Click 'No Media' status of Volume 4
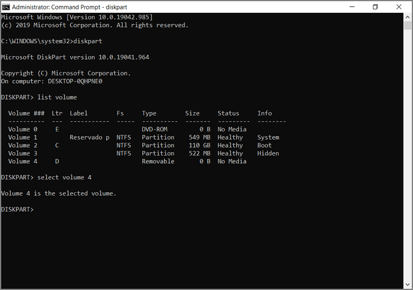This screenshot has width=413, height=290. pos(232,162)
